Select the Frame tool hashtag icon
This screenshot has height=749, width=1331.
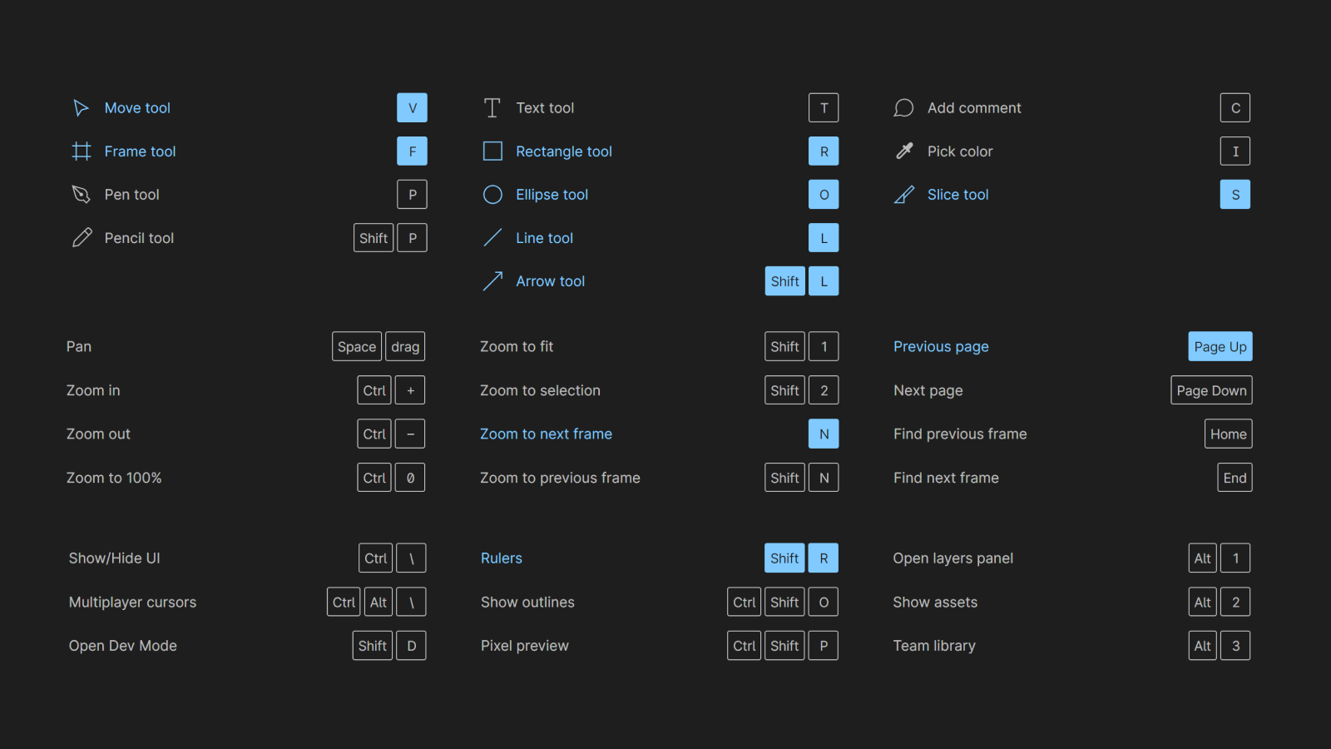click(81, 151)
